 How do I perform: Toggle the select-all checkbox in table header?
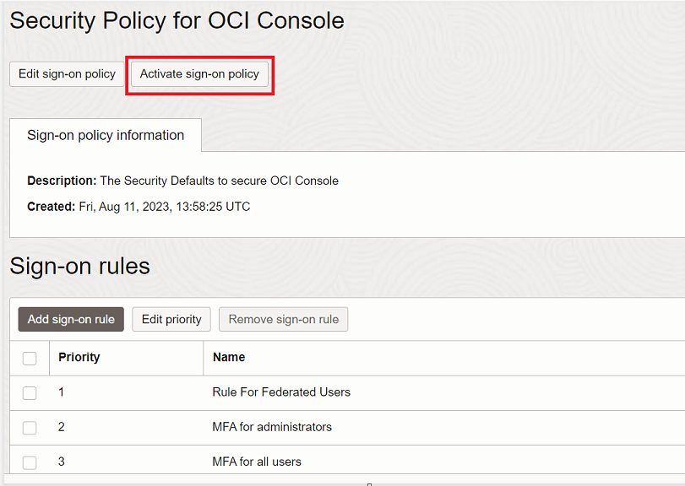click(x=30, y=358)
